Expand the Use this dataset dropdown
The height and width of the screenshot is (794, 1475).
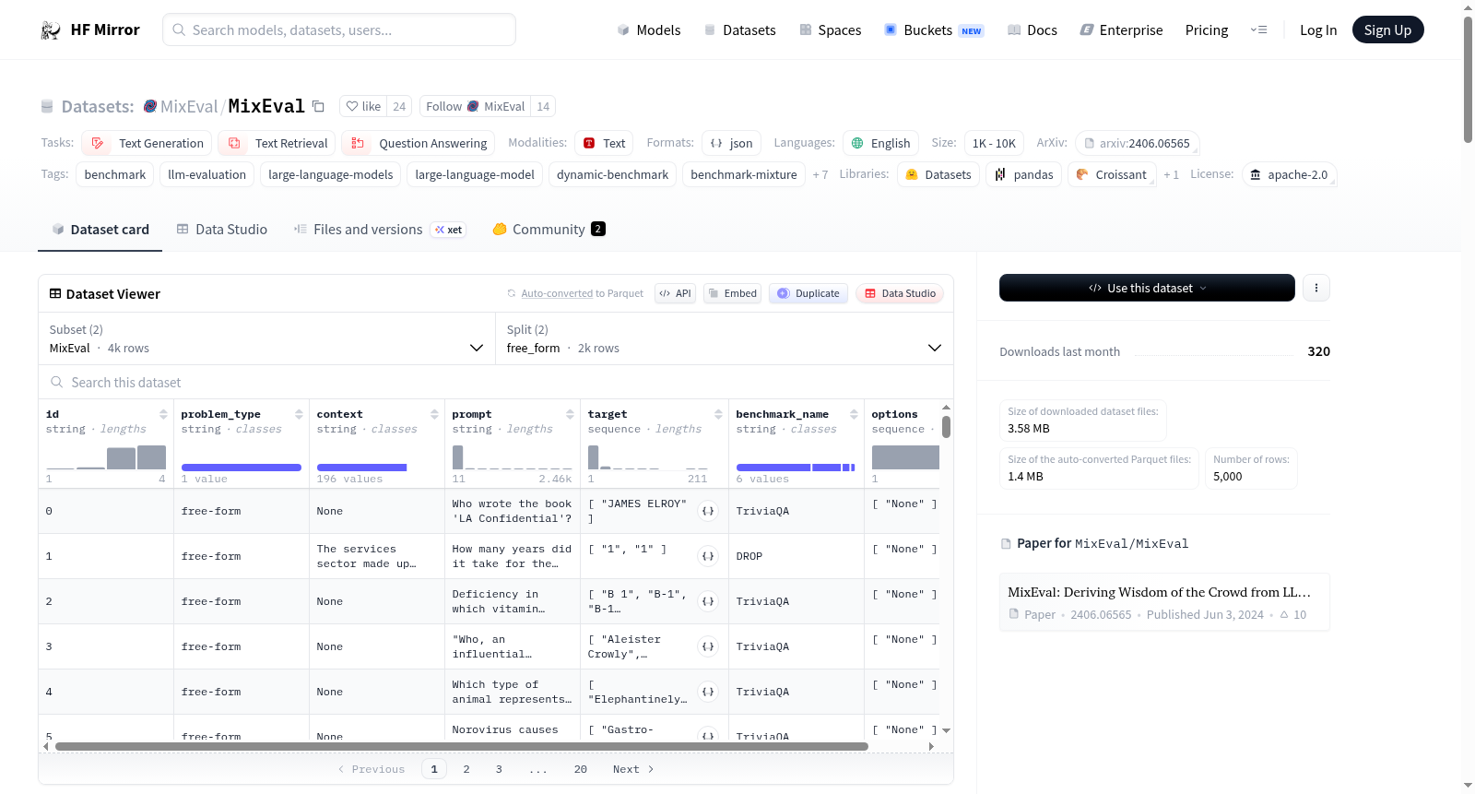tap(1147, 288)
